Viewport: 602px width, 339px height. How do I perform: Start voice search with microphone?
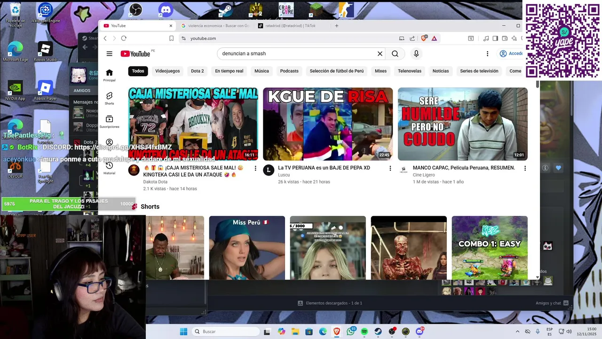pos(416,54)
